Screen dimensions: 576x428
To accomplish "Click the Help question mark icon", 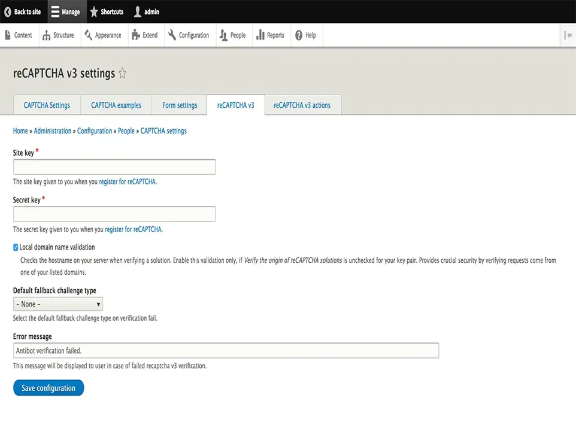I will click(299, 35).
